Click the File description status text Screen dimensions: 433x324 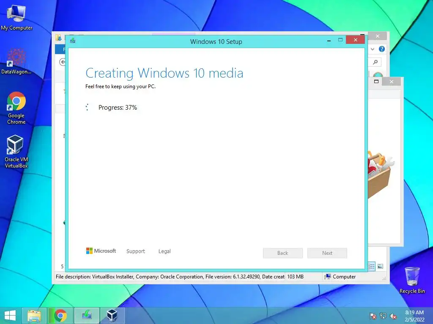pos(170,277)
